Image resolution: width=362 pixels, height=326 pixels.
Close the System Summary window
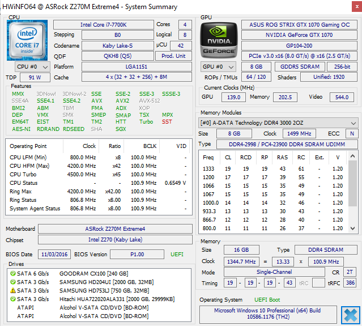(357, 7)
